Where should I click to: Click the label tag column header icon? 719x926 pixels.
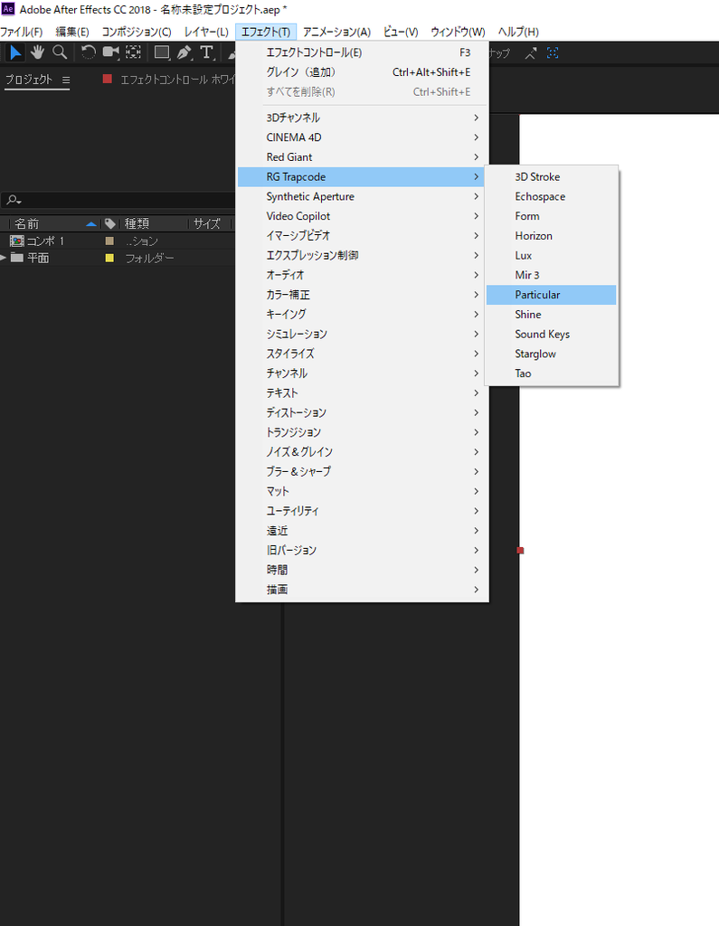pos(110,224)
